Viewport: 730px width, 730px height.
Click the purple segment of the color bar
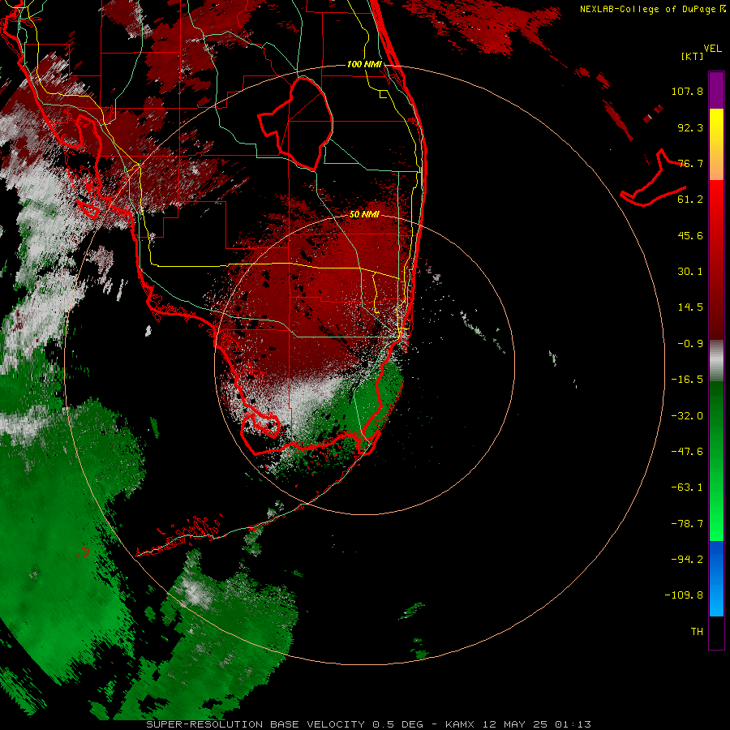(716, 91)
